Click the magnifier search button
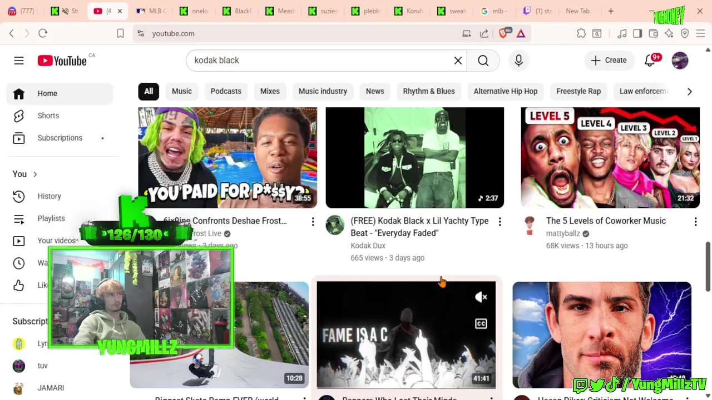Viewport: 712px width, 400px height. (483, 61)
